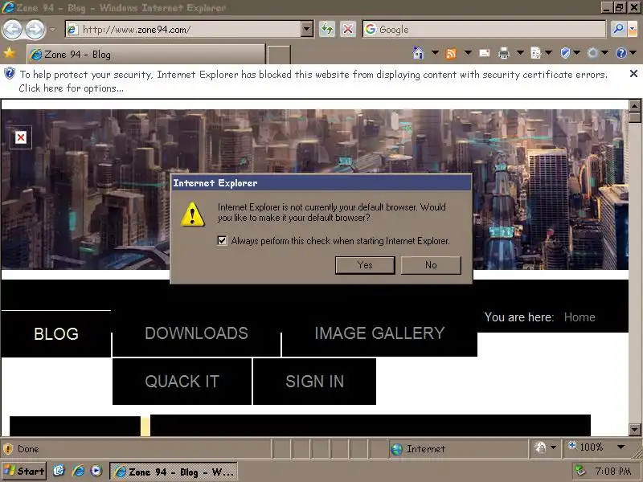Screen dimensions: 643x482
Task: Click the Read Mail envelope icon
Action: (x=485, y=53)
